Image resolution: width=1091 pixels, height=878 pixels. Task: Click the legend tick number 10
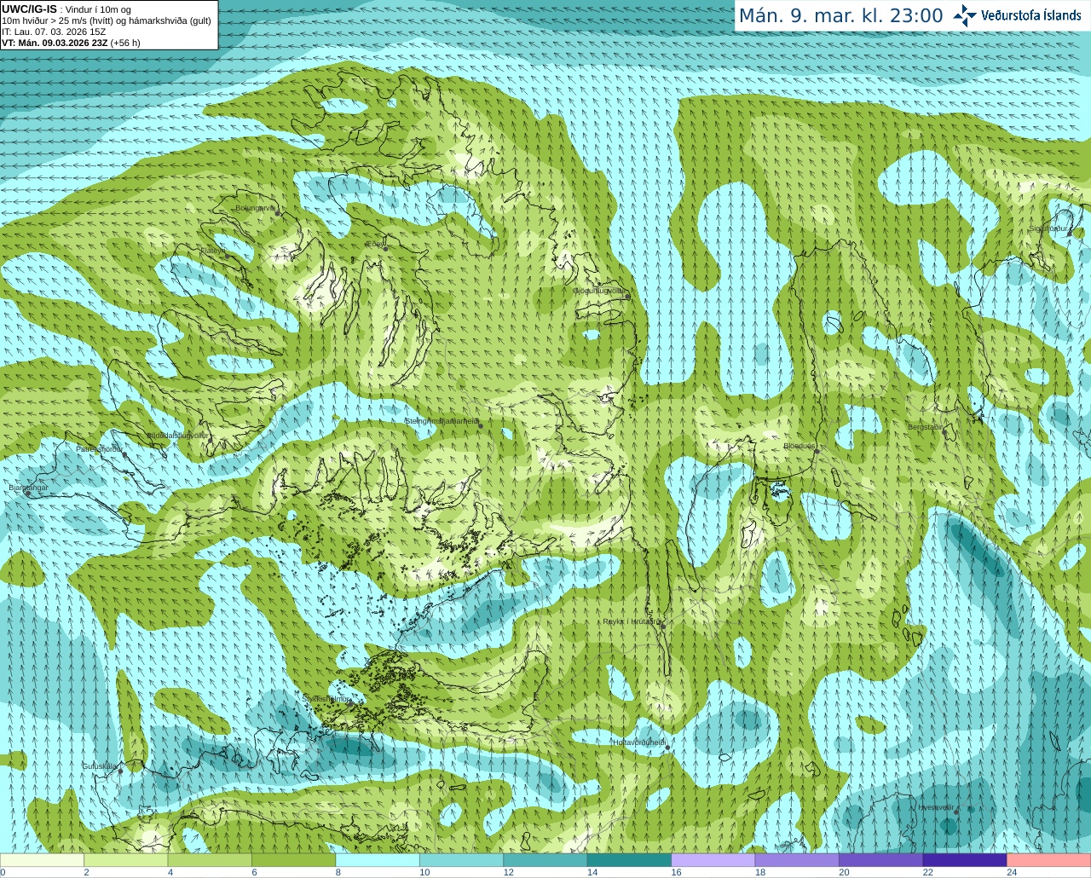(x=424, y=872)
